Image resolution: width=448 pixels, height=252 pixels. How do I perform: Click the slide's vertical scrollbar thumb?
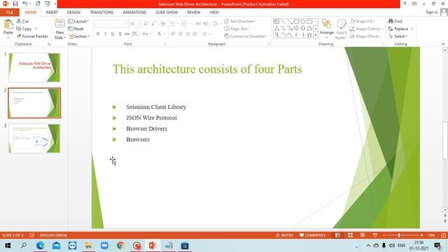pyautogui.click(x=445, y=140)
